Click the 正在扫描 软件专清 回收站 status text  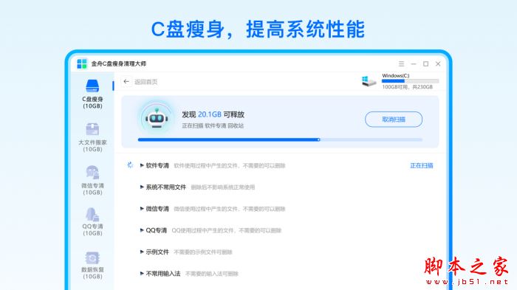point(213,125)
